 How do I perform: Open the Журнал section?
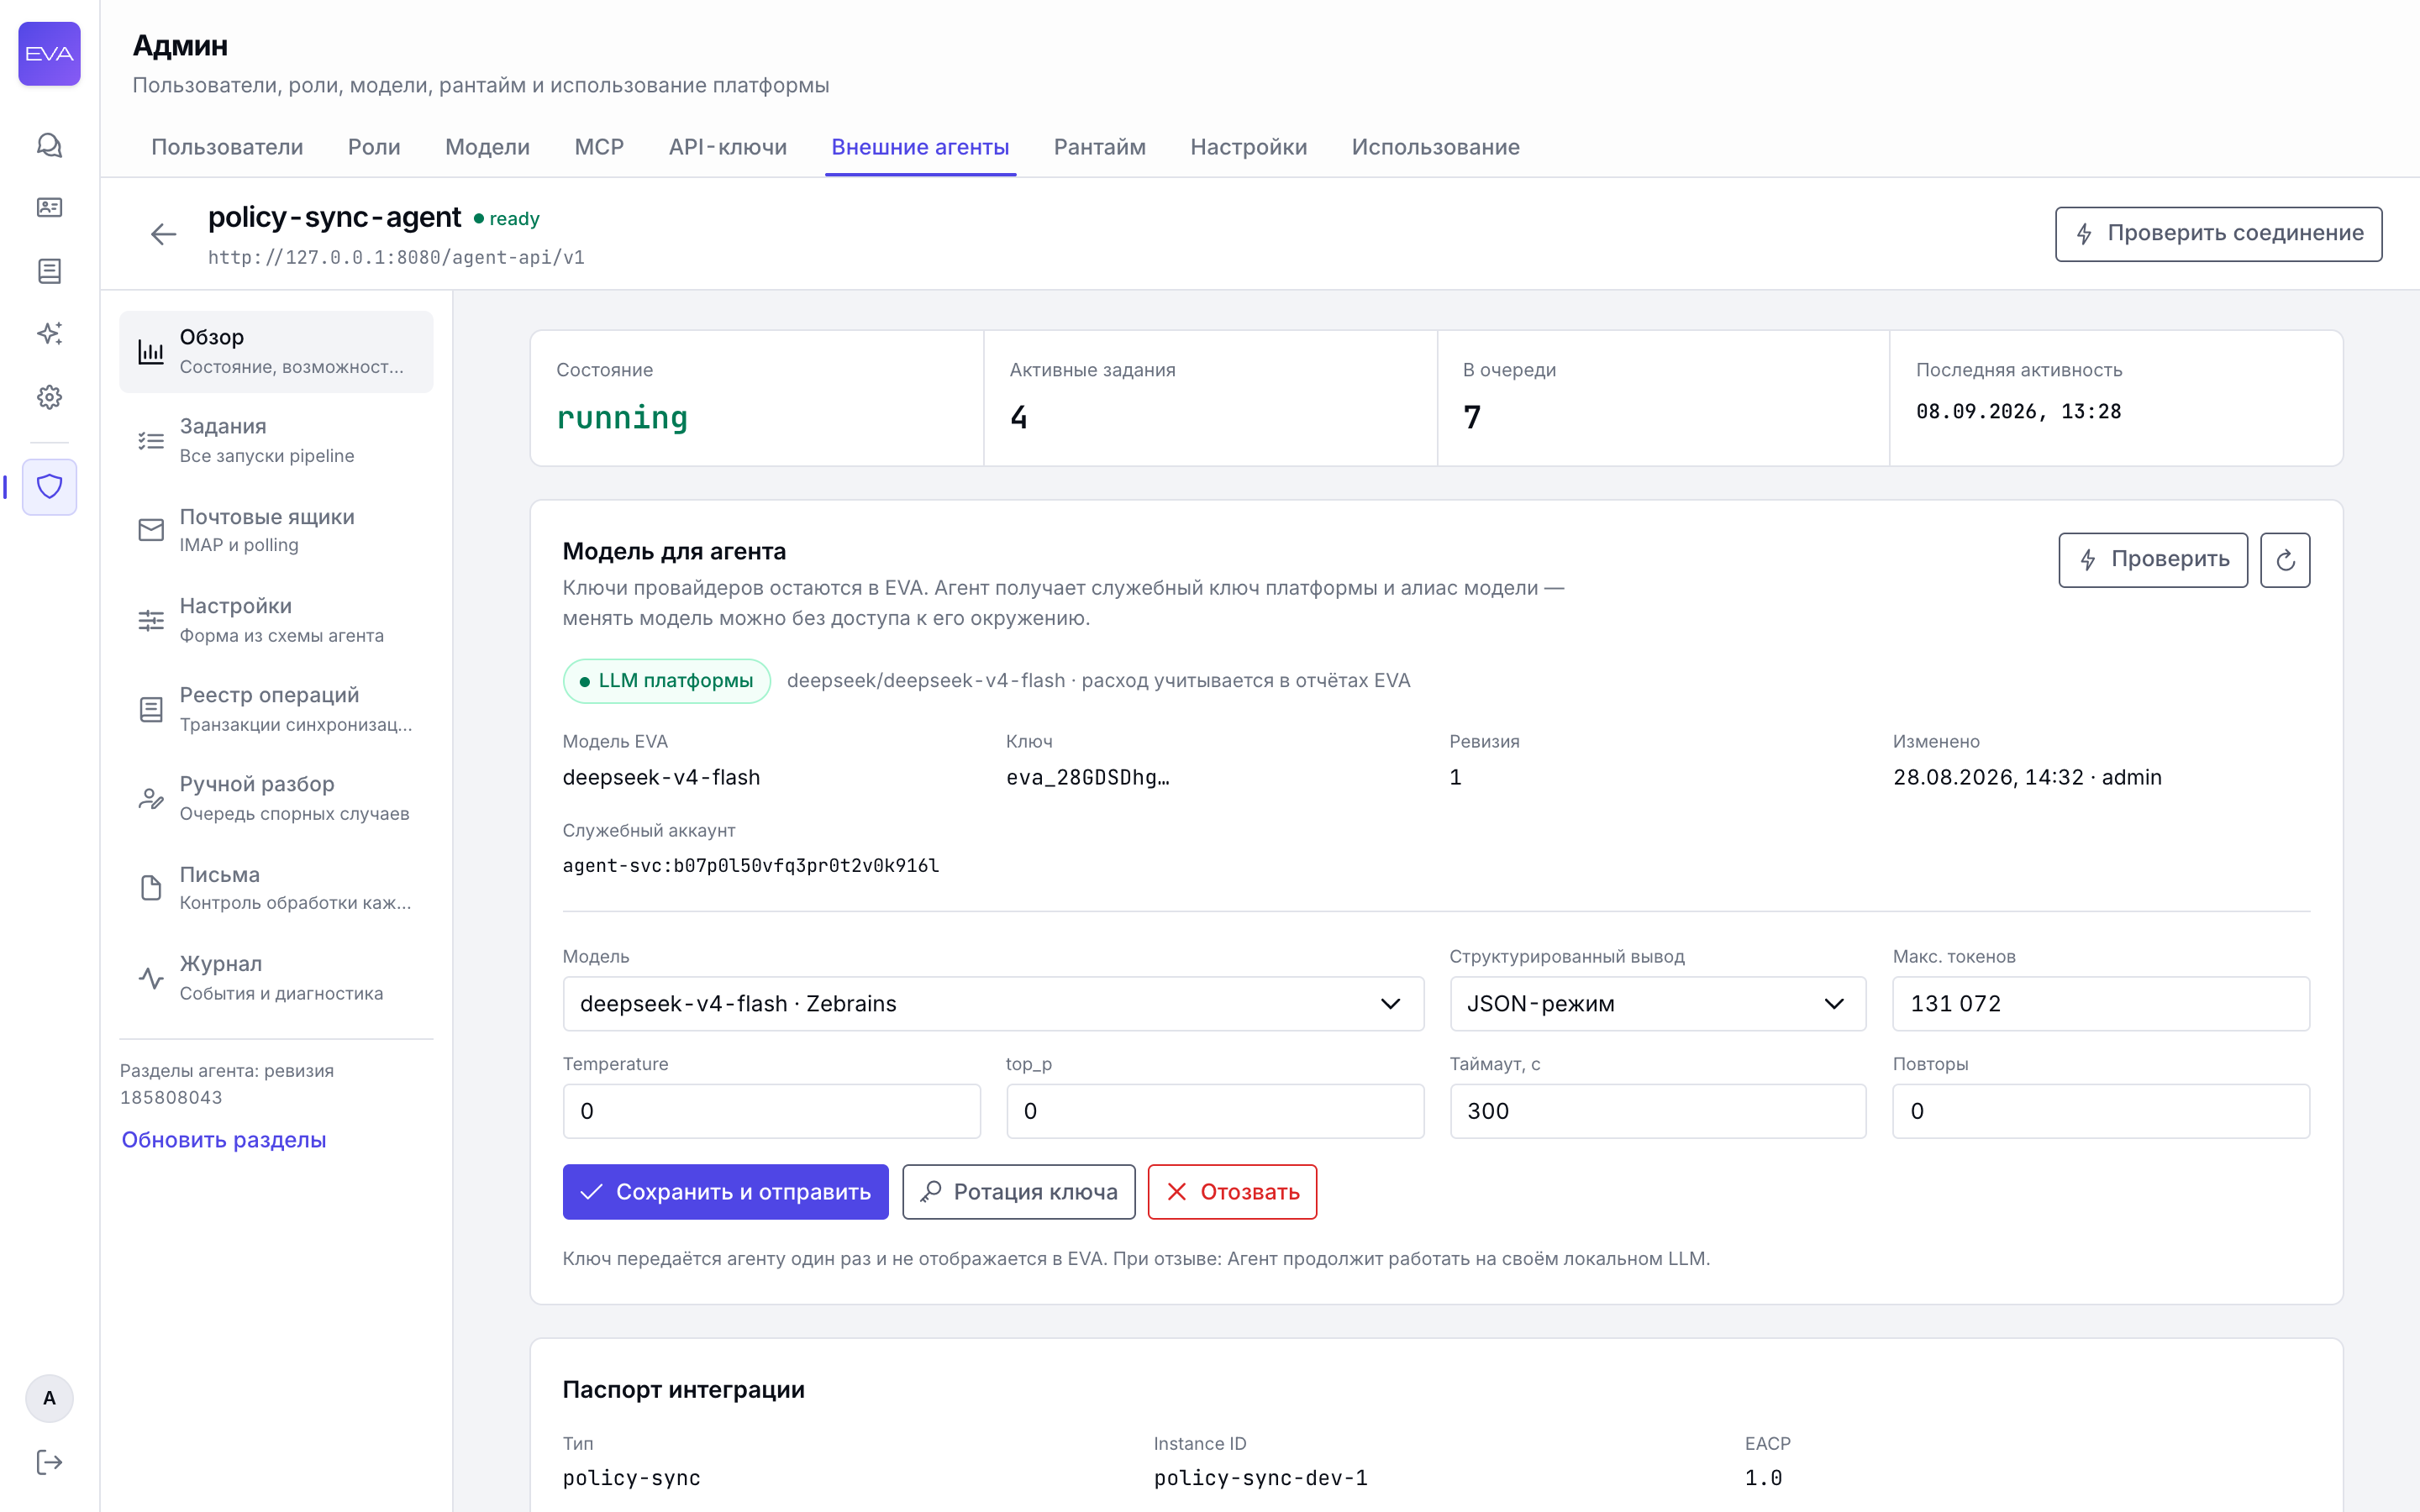pos(276,978)
